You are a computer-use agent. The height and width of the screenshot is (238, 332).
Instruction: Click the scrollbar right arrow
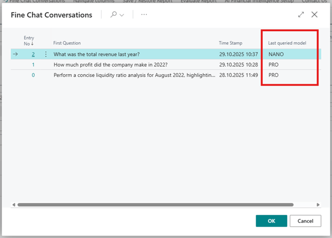(x=318, y=204)
